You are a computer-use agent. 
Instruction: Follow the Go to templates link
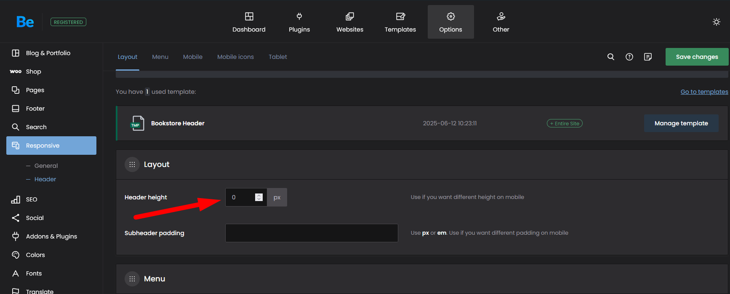704,92
